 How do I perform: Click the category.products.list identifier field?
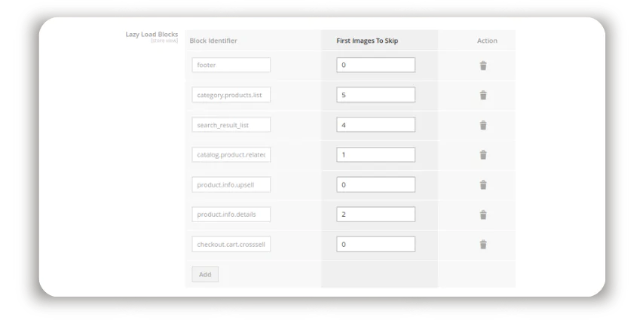tap(231, 95)
